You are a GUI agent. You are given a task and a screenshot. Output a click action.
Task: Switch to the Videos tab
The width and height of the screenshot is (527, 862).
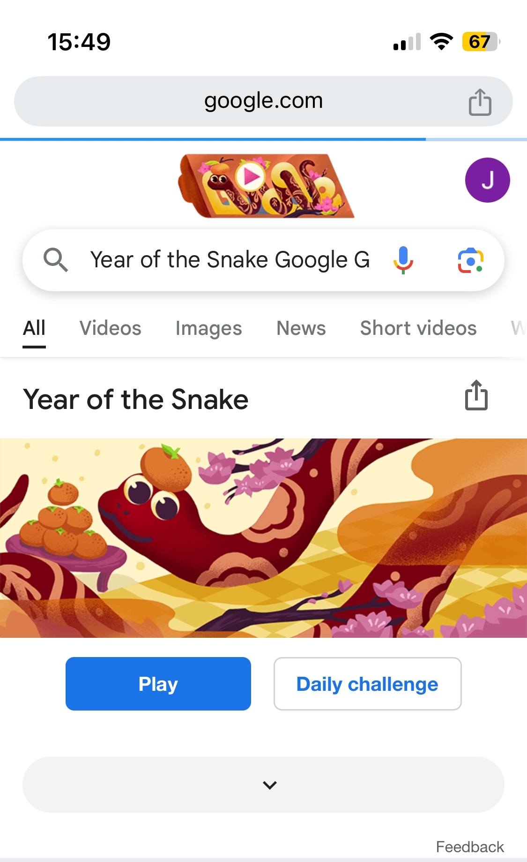tap(110, 328)
